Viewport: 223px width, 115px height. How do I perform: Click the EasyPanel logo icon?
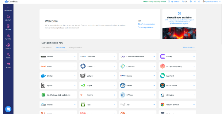click(162, 76)
